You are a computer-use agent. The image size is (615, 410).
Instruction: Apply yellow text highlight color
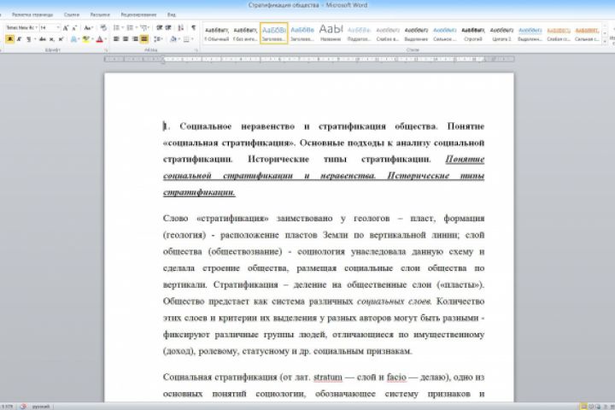[x=86, y=38]
